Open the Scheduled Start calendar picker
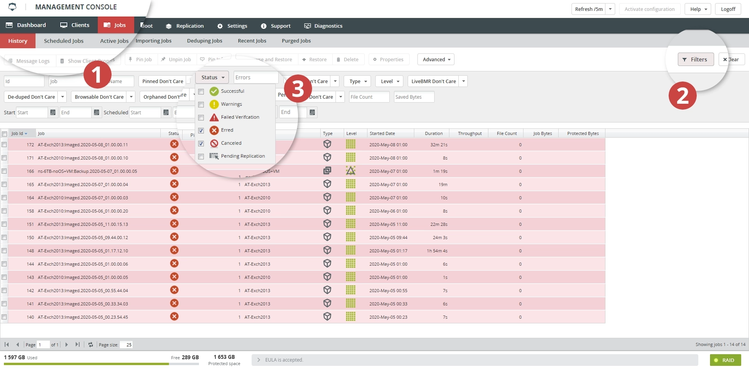 pos(166,112)
